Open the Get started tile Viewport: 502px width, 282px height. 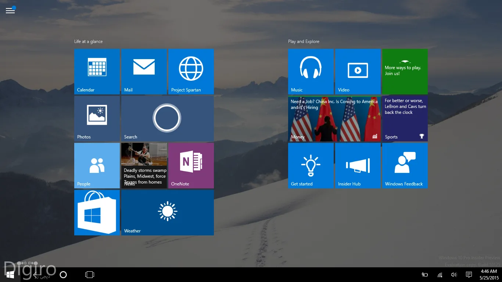click(311, 166)
